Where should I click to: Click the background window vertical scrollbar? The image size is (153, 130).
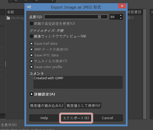point(145,64)
